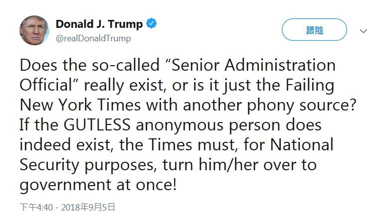389x221 pixels.
Task: Click the word "National" in the tweet
Action: click(302, 144)
